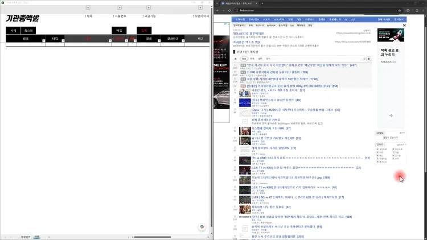Image resolution: width=427 pixels, height=240 pixels.
Task: Expand the plus button above 작업아이피 label
Action: 200,7
